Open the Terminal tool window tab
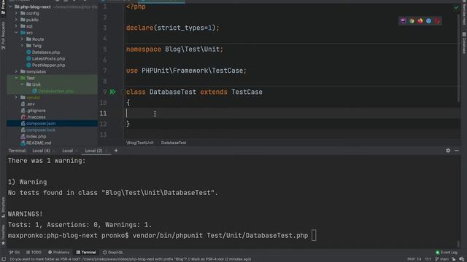Image resolution: width=467 pixels, height=262 pixels. point(86,253)
